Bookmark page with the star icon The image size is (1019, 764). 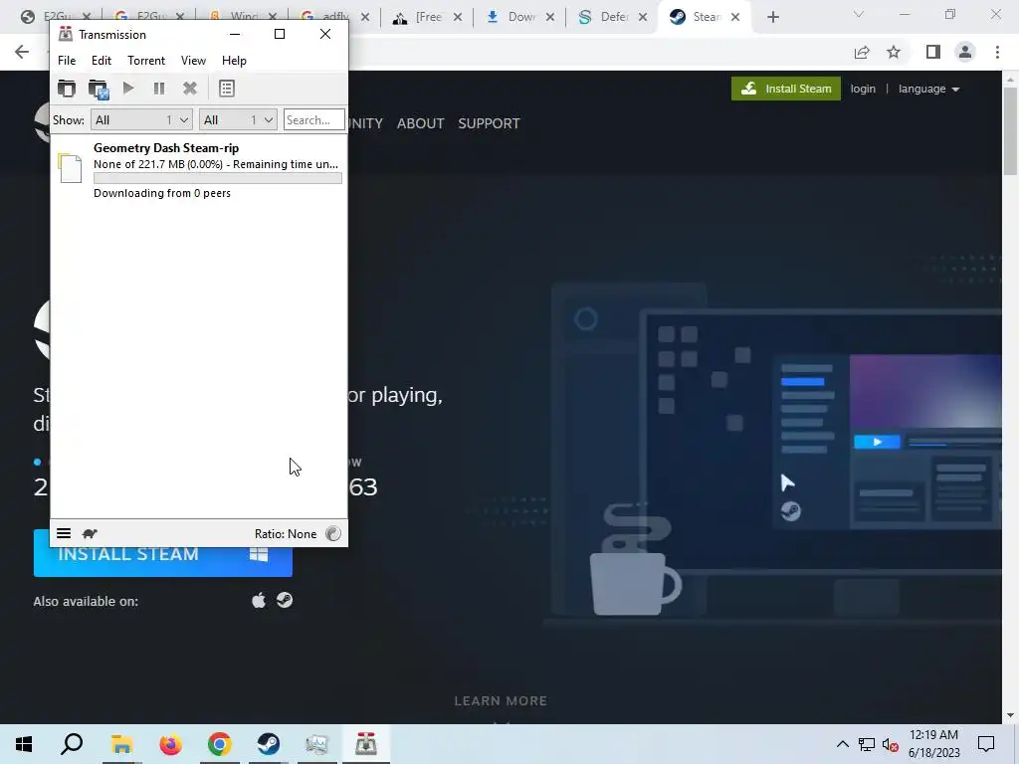tap(894, 52)
